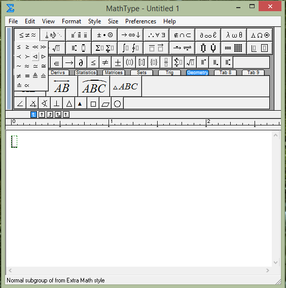
Task: Insert curly braces template from small bar
Action: pos(154,62)
